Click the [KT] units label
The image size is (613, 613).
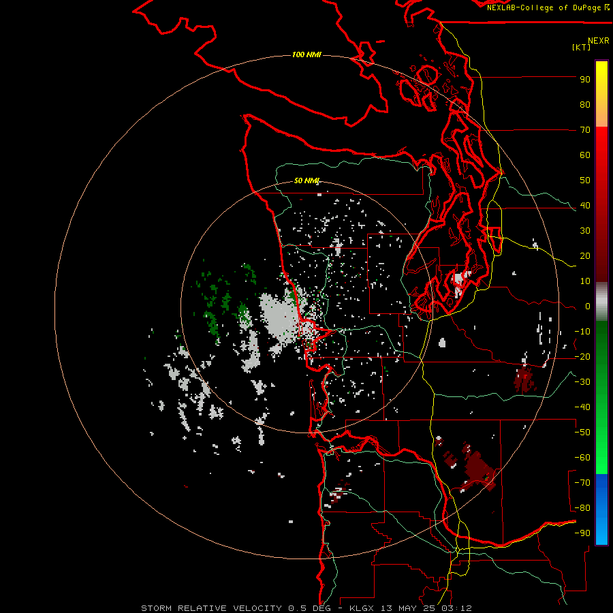click(x=581, y=47)
